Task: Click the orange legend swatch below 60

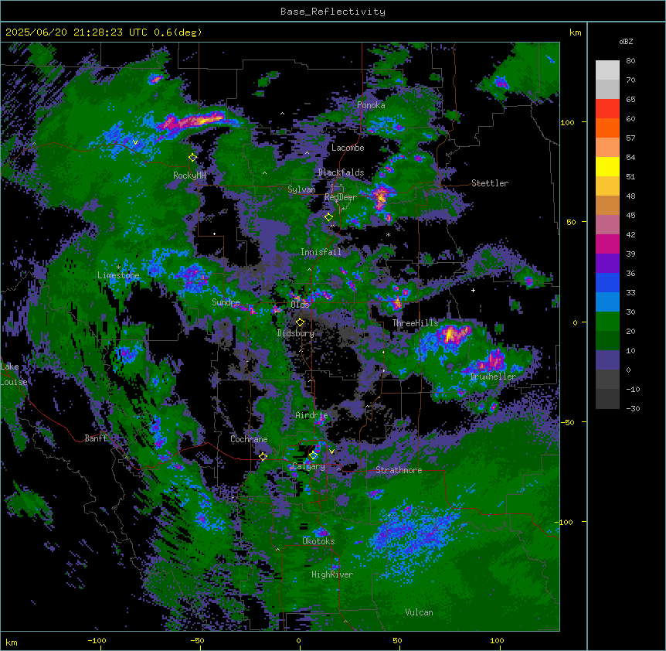Action: 607,128
